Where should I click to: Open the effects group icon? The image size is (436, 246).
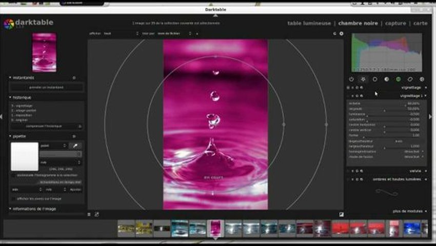422,79
